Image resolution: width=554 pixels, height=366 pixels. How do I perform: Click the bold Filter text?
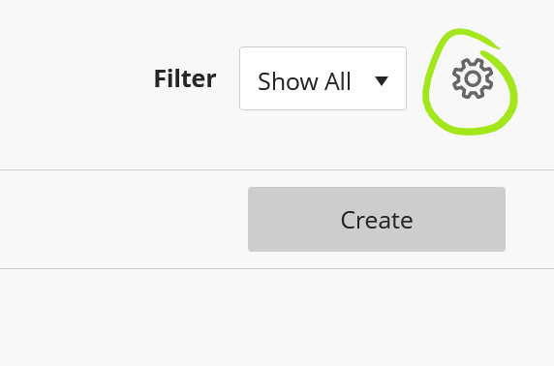pos(185,78)
